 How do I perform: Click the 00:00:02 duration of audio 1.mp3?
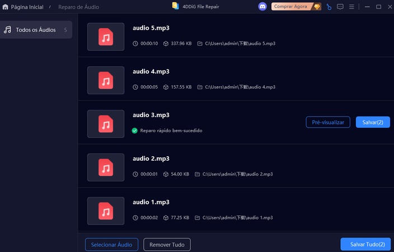point(149,217)
